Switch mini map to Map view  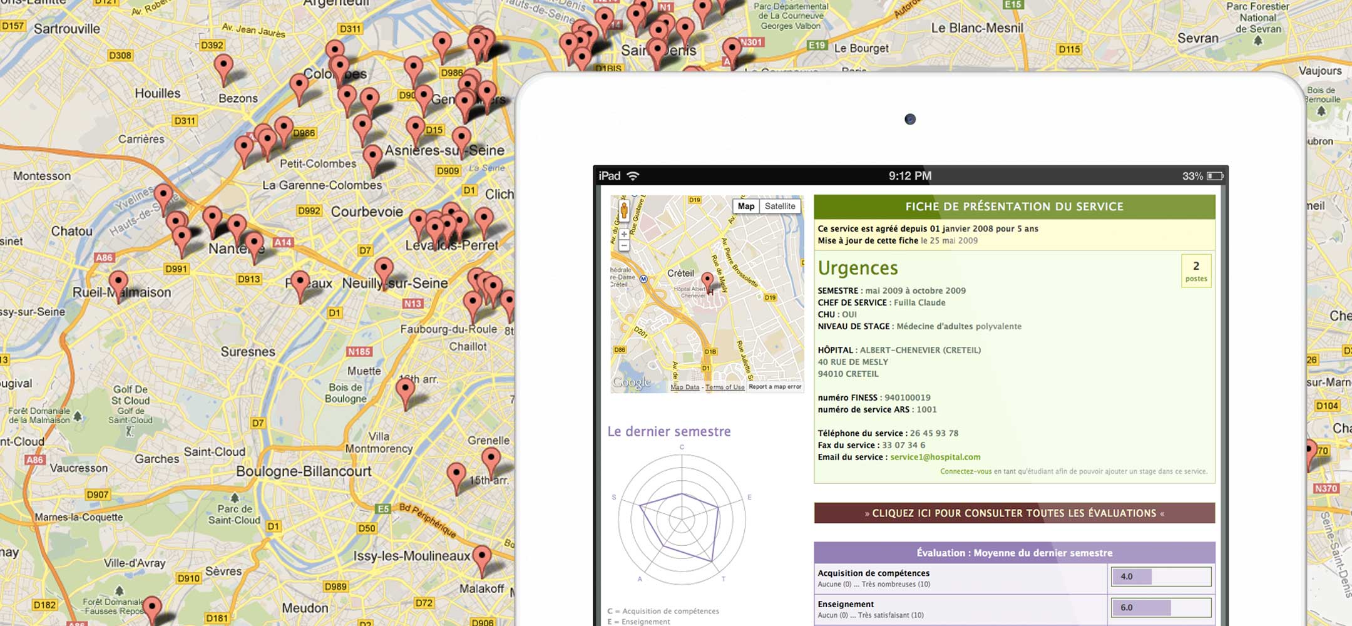(x=745, y=206)
